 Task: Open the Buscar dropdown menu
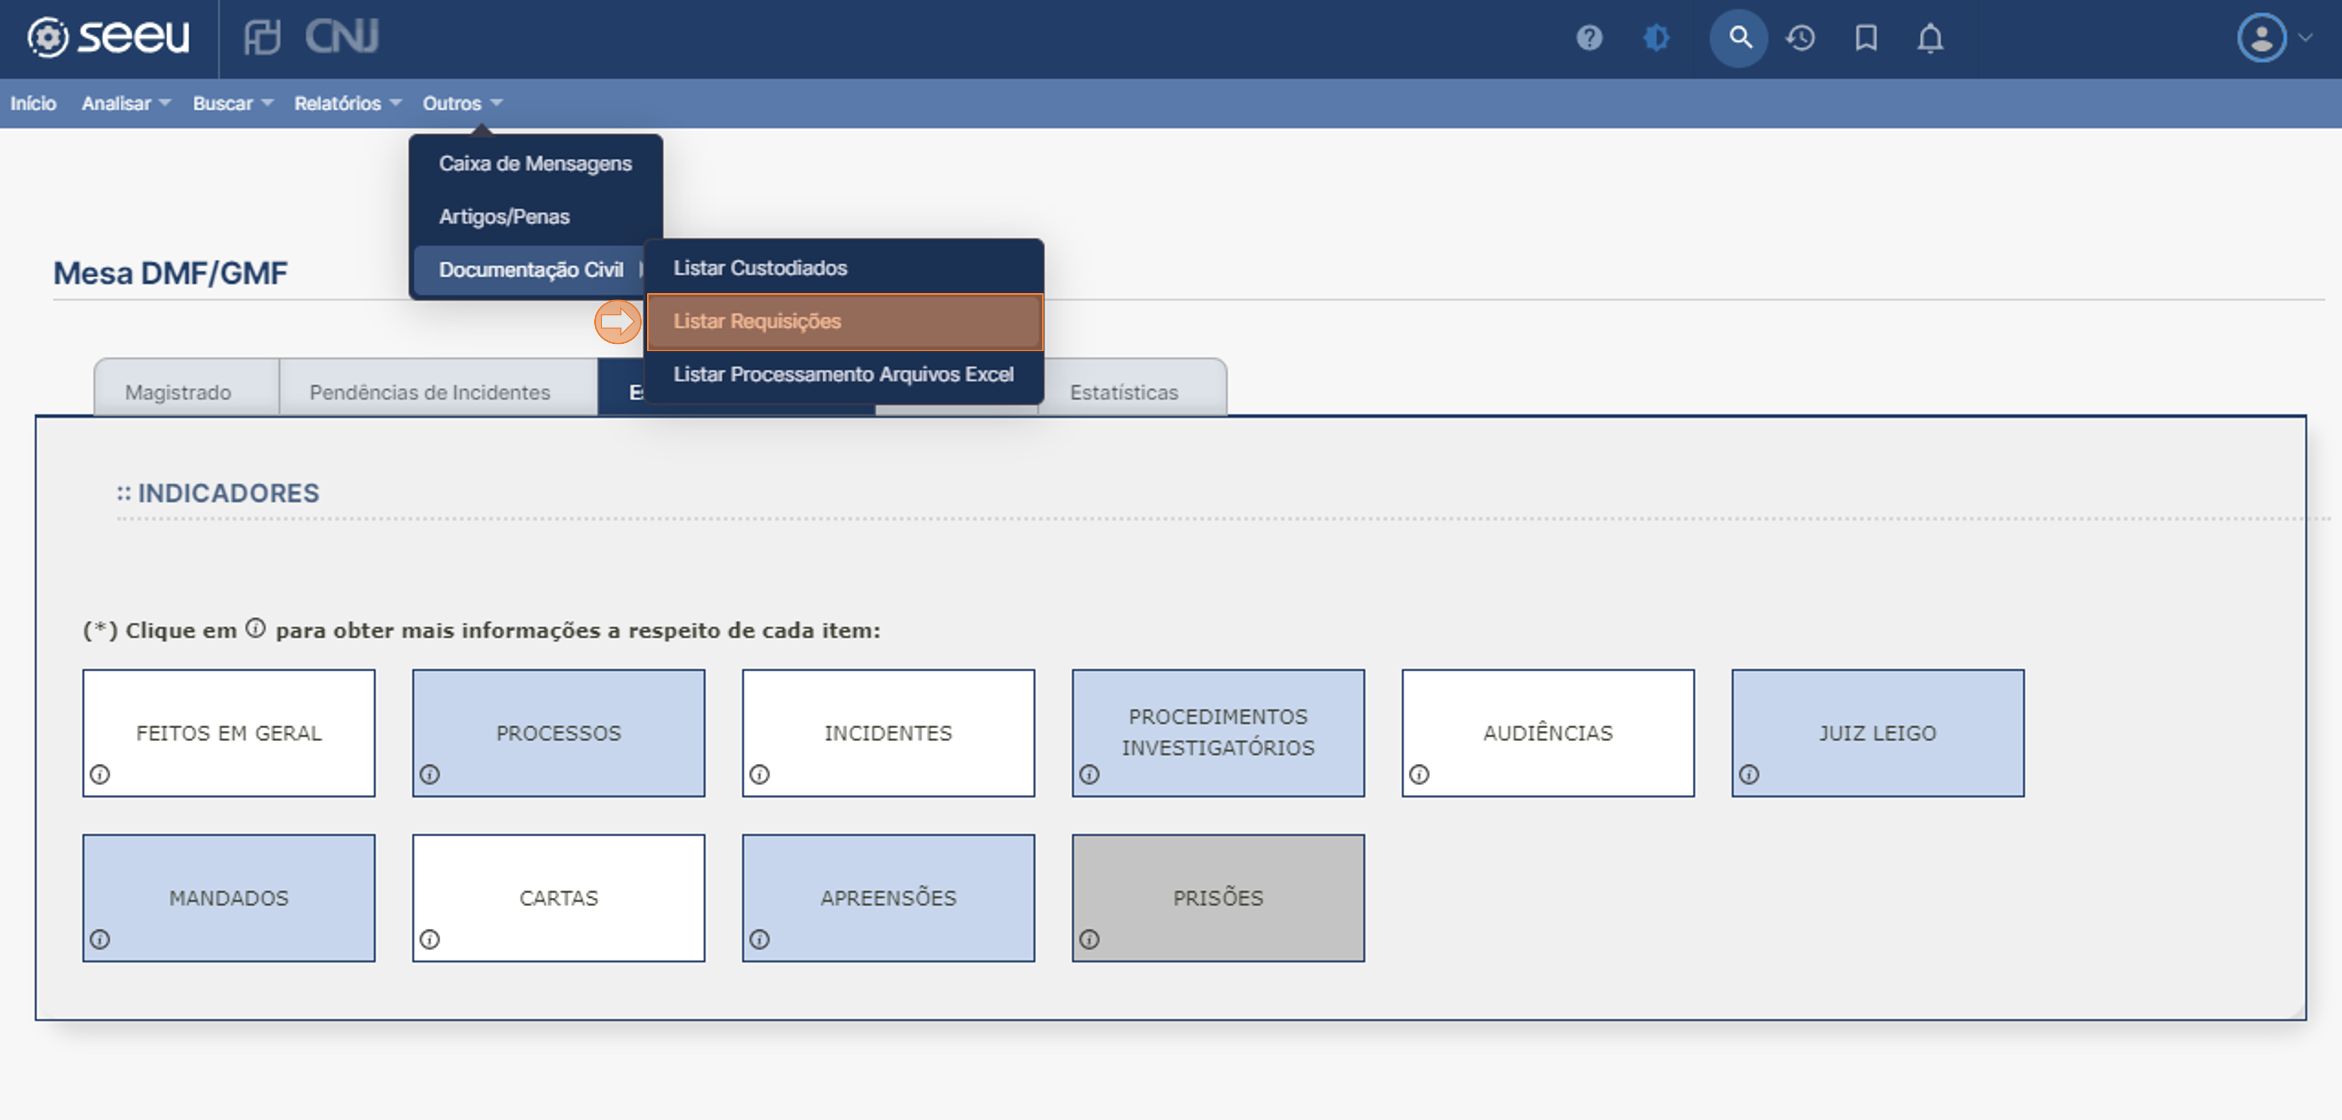tap(233, 103)
